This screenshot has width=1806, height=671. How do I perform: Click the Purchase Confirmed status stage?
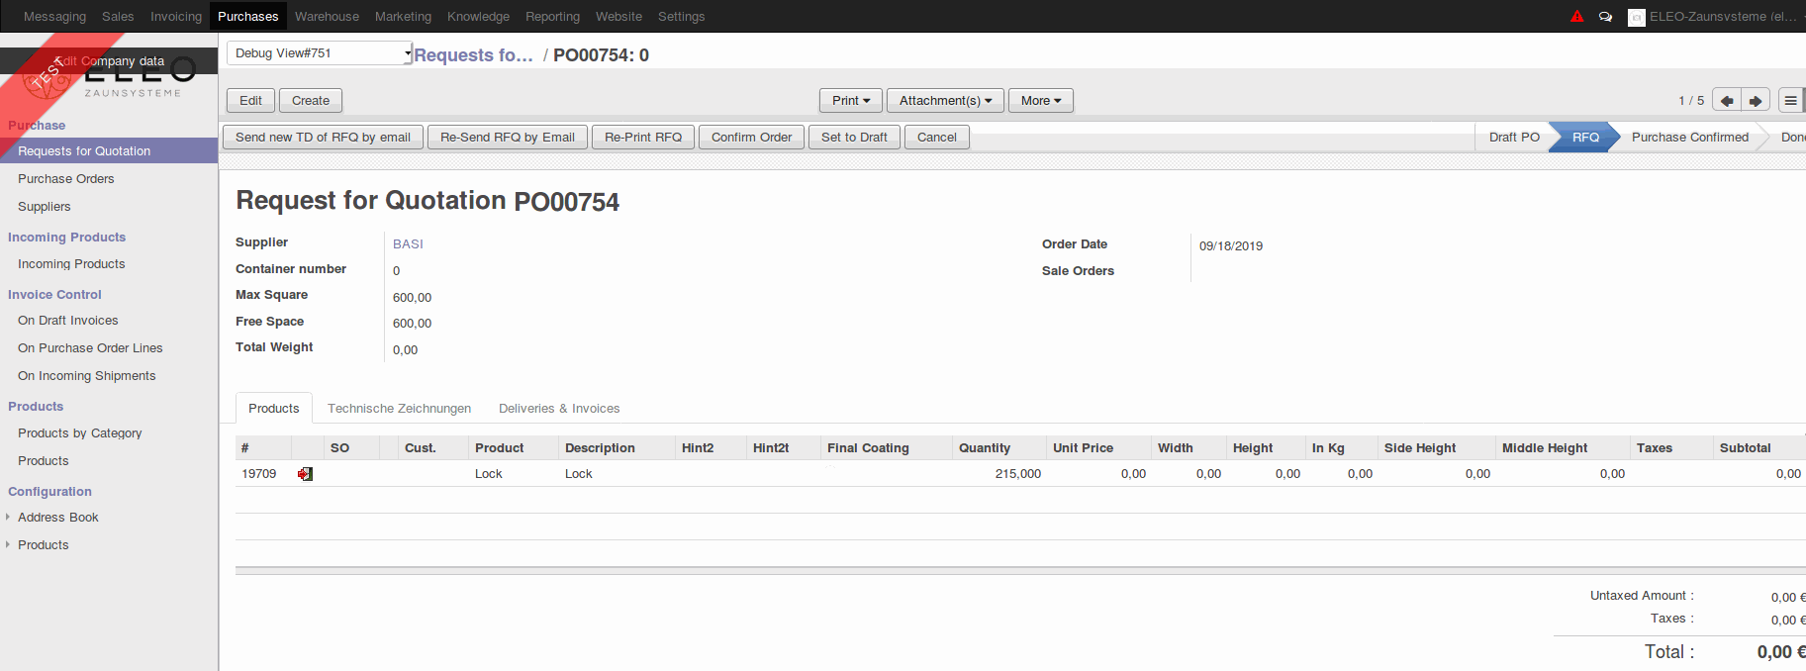[x=1690, y=138]
